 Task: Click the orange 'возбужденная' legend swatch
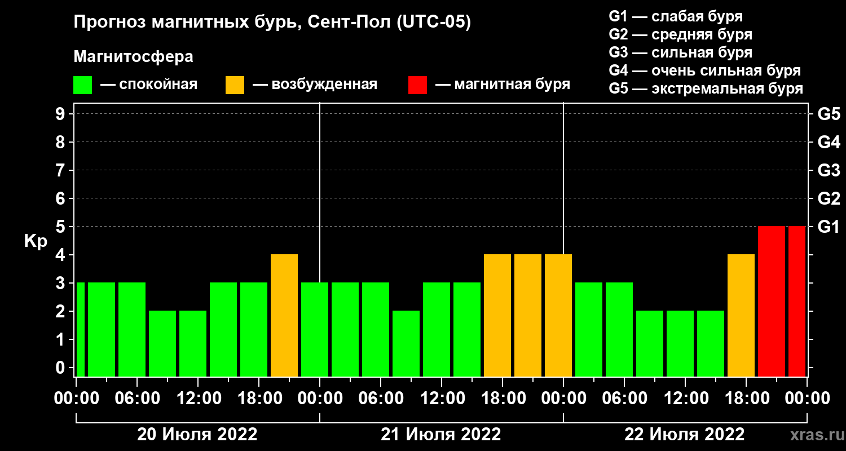coord(235,85)
